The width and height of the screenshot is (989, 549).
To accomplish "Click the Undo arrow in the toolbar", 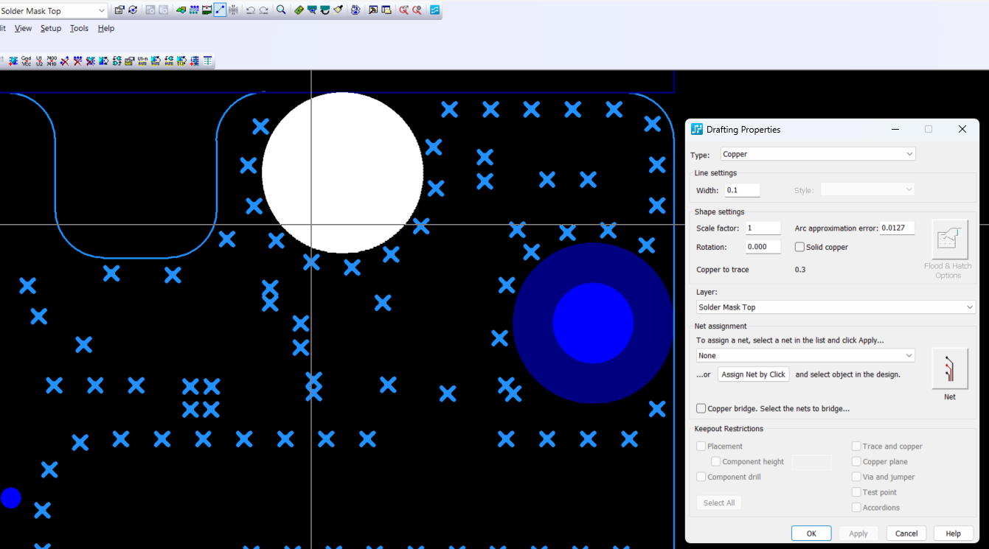I will pos(251,10).
